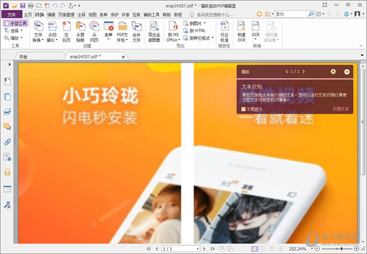Save the document with the floppy icon

23,5
